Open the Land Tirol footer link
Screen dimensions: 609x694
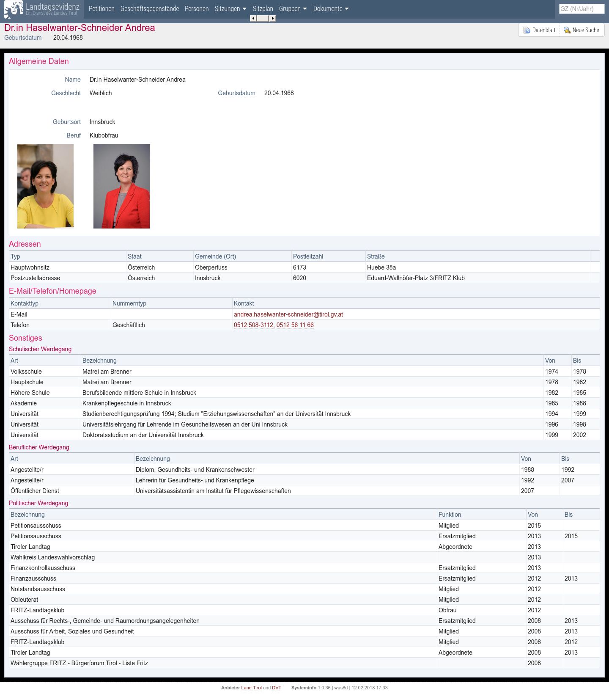click(251, 688)
